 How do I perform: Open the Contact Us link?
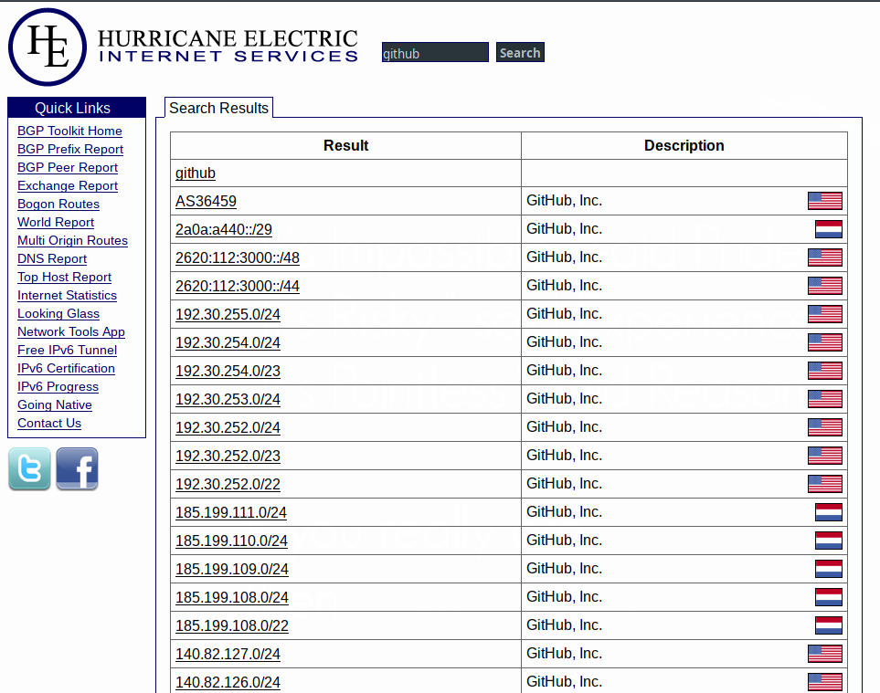click(x=49, y=424)
